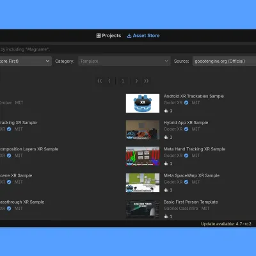Open the Source dropdown for godotengine.org (Official)
This screenshot has height=256, width=256.
pyautogui.click(x=224, y=61)
